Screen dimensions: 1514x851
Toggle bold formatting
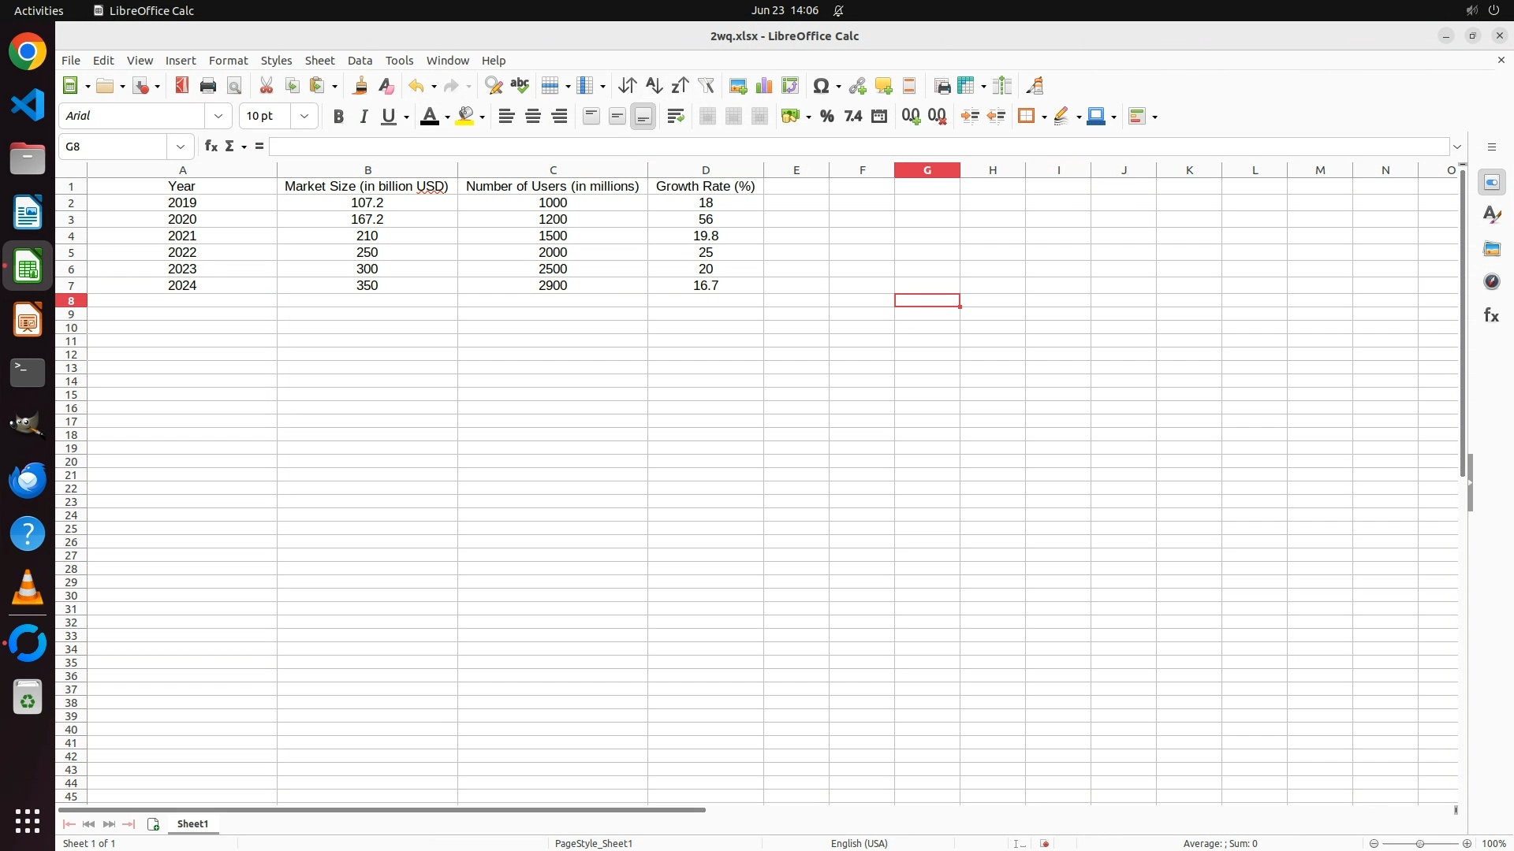pos(338,117)
